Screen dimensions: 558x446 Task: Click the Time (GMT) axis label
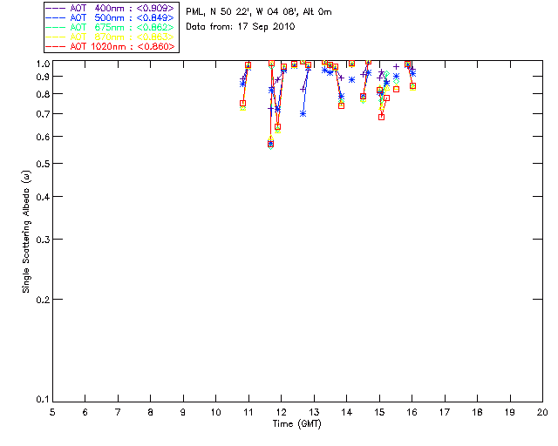pyautogui.click(x=296, y=424)
